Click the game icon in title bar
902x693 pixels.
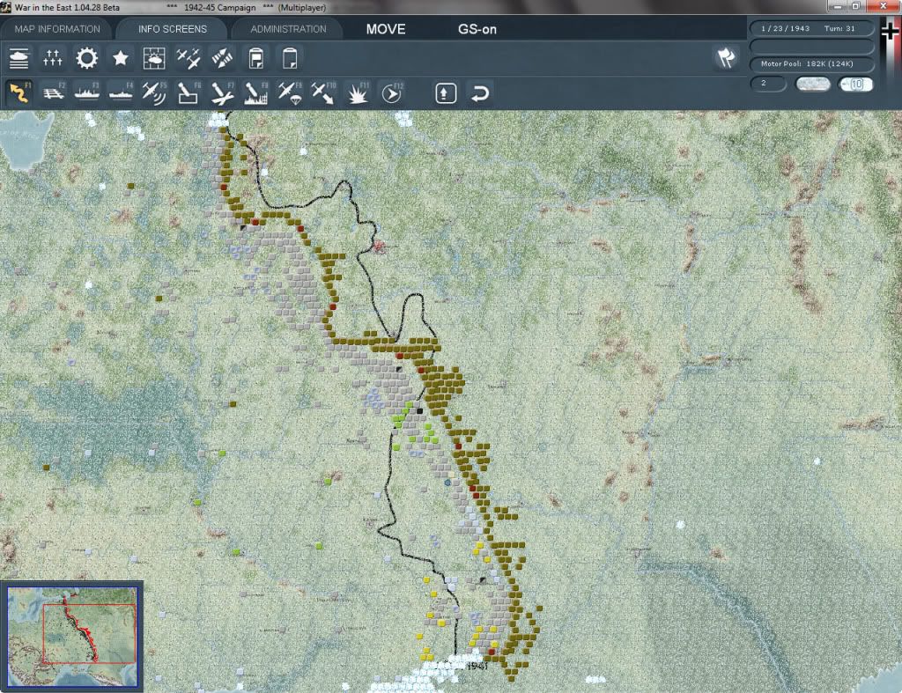pos(6,7)
